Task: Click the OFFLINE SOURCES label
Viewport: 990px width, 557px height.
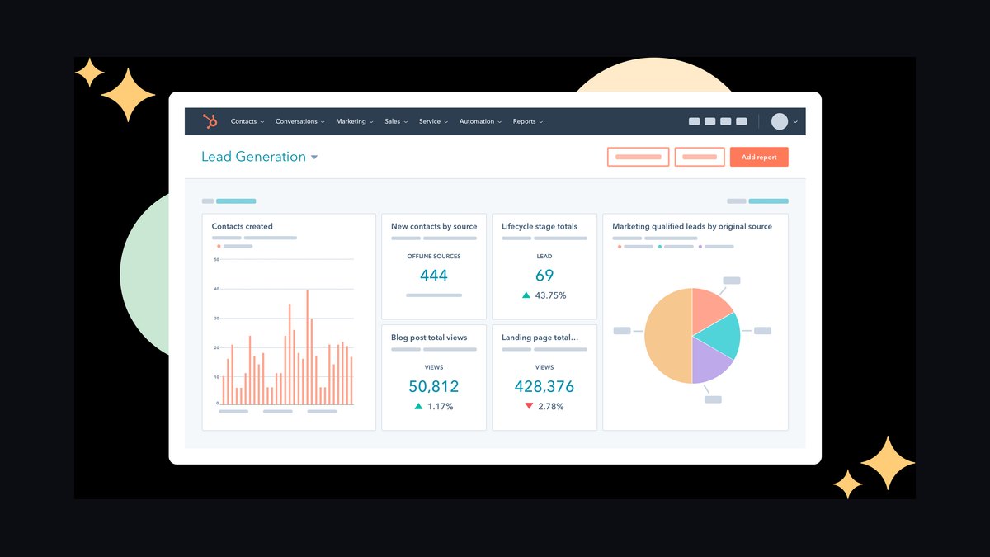Action: (434, 256)
